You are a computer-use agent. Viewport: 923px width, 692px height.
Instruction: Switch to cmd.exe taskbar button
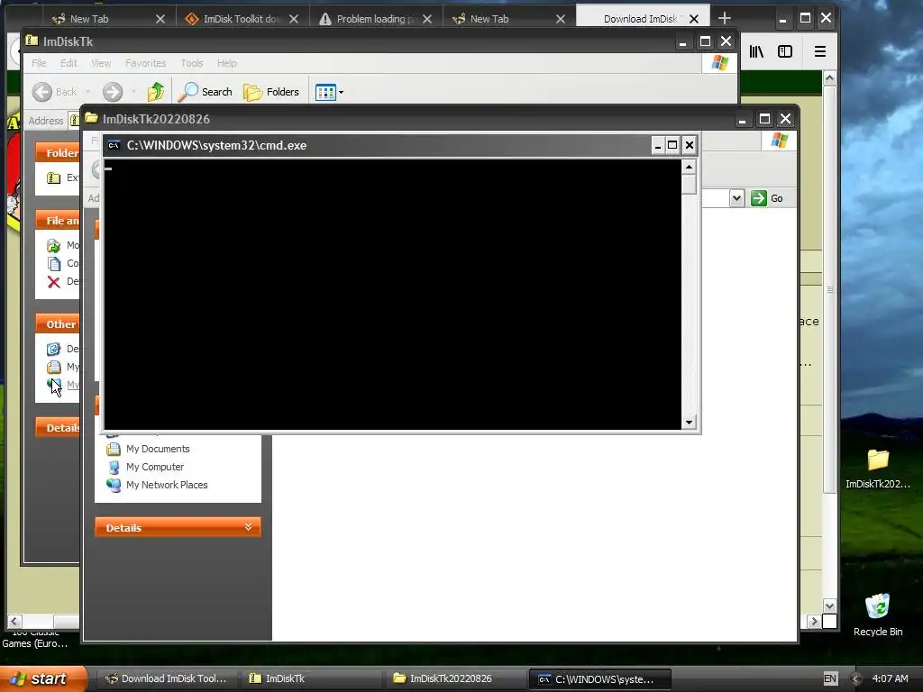tap(599, 679)
